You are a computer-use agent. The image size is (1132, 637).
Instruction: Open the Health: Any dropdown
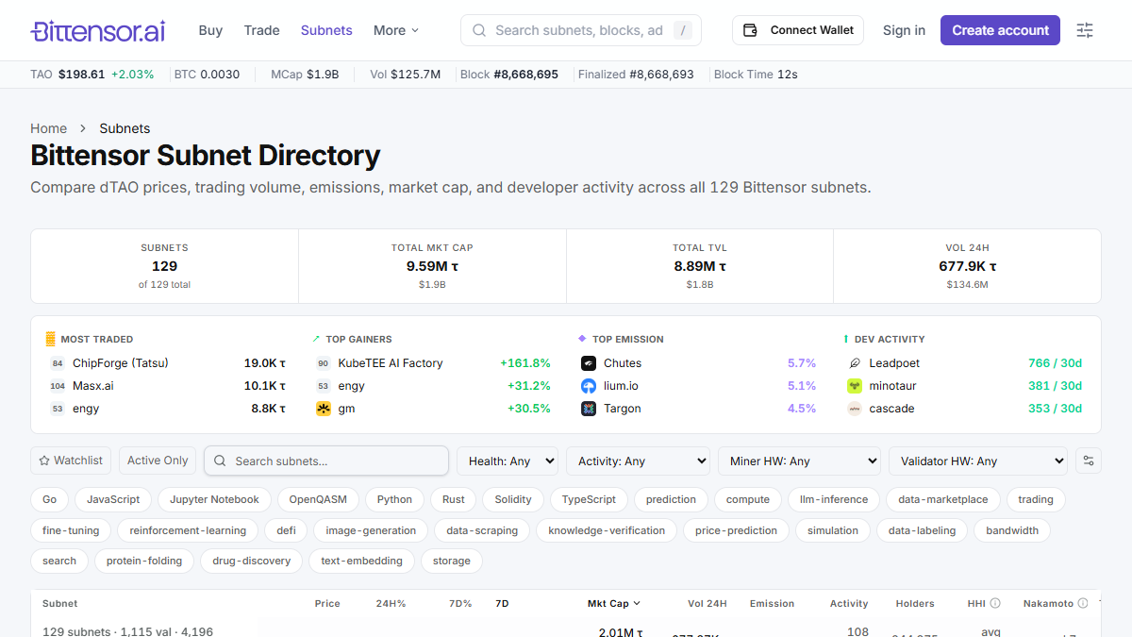click(x=508, y=461)
